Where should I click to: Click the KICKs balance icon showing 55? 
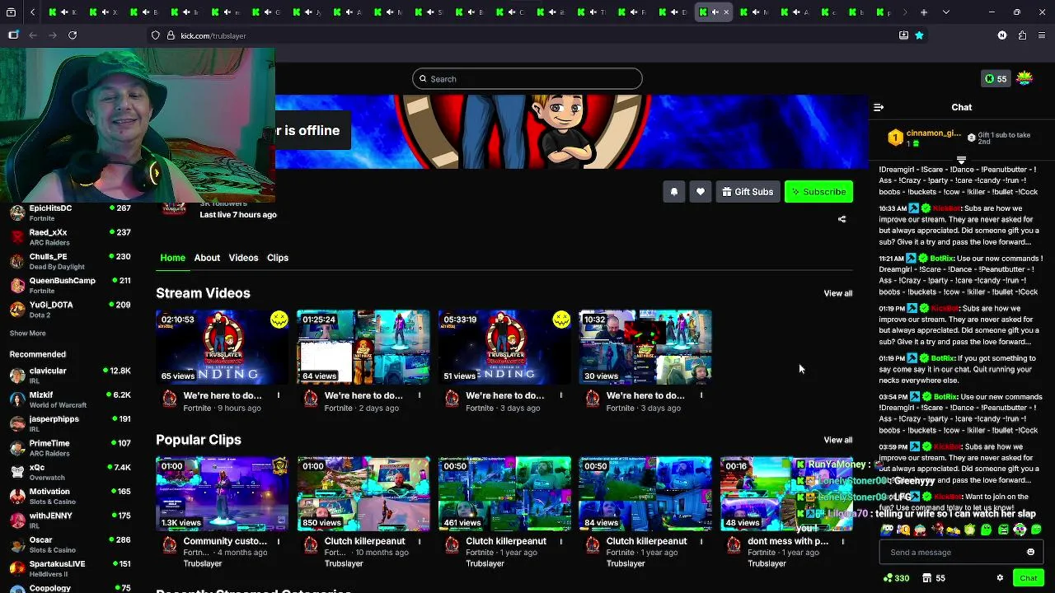[x=996, y=79]
